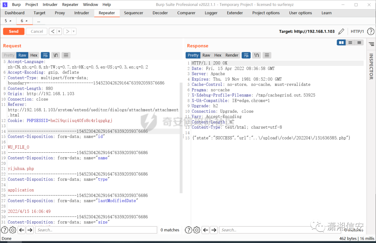Screen dimensions: 376x243
Task: Jump to the next request search match
Action: coord(30,230)
